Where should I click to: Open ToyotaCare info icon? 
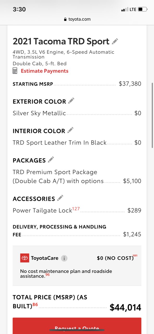point(64,258)
